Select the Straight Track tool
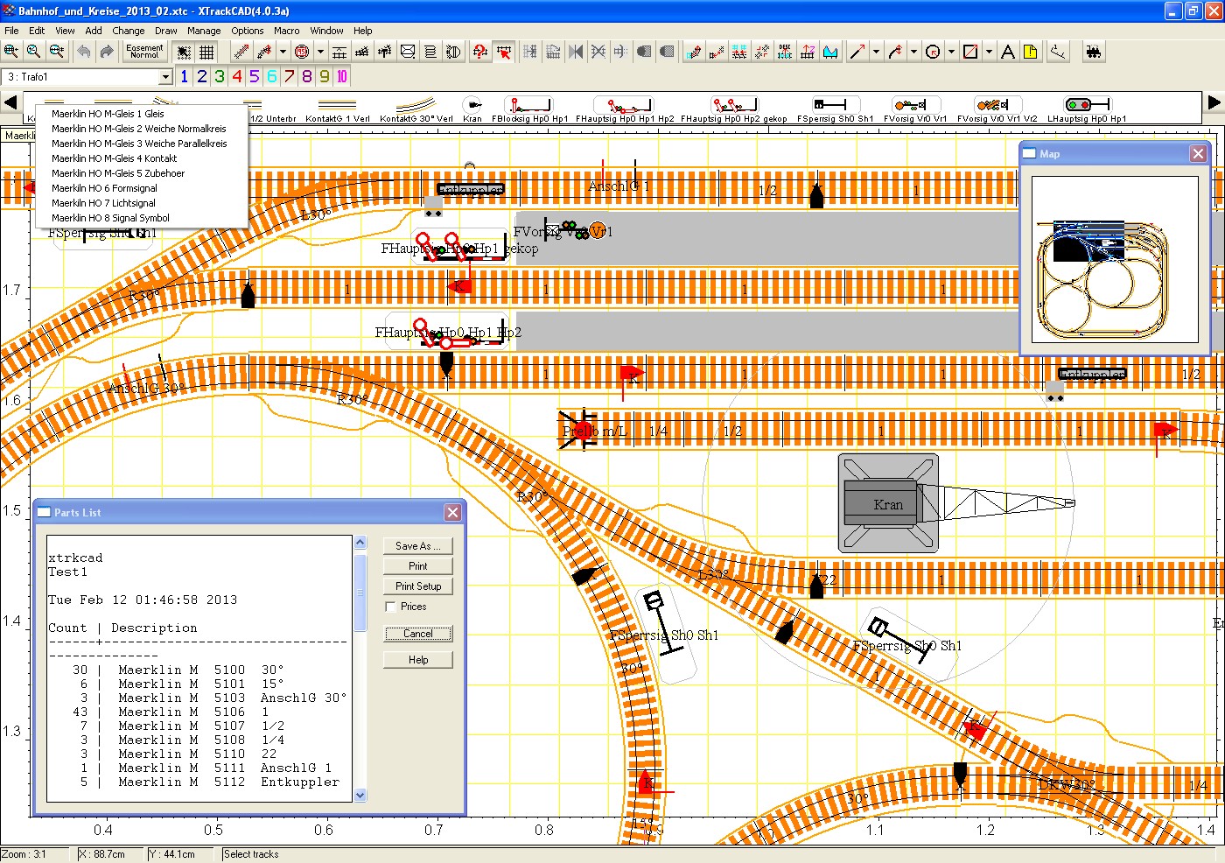The image size is (1225, 863). 241,52
